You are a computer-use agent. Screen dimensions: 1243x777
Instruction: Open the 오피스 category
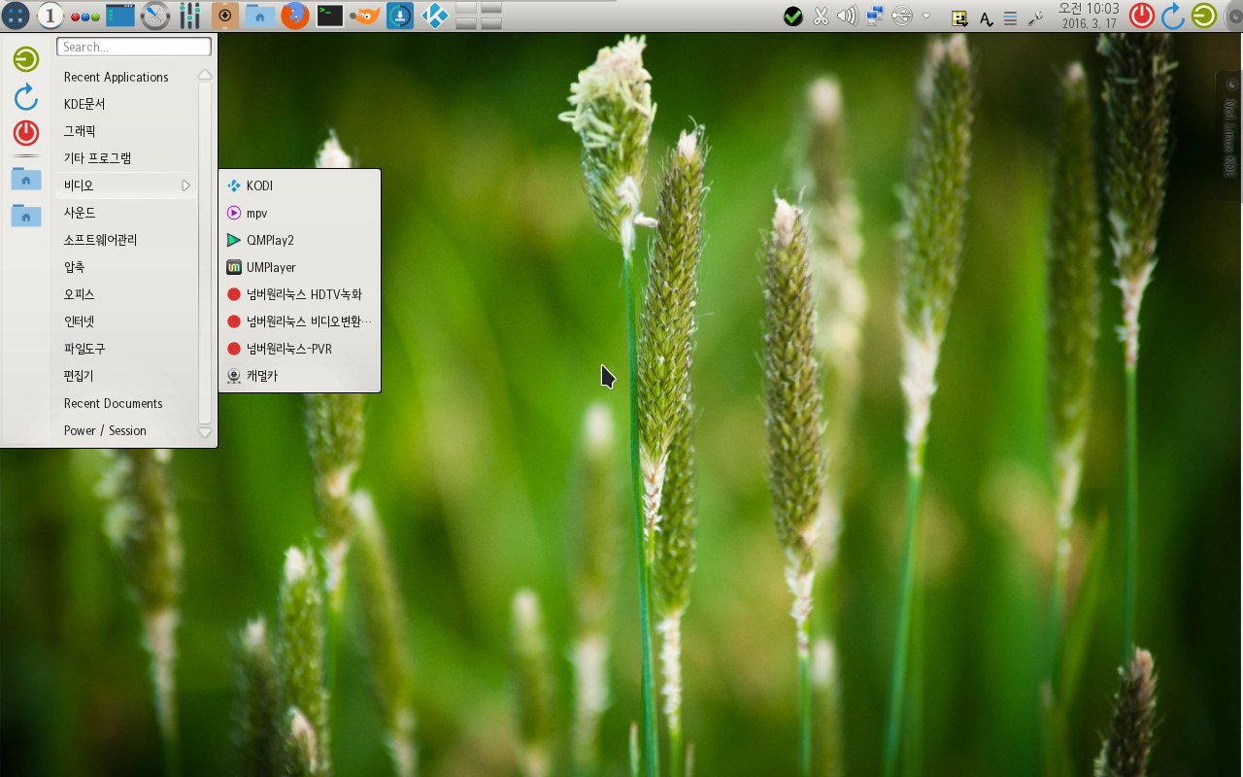tap(126, 294)
